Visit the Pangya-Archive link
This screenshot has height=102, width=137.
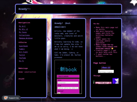point(26,38)
